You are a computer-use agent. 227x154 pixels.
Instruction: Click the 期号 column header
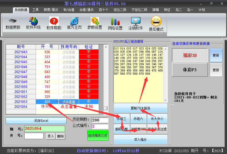[x=21, y=47]
